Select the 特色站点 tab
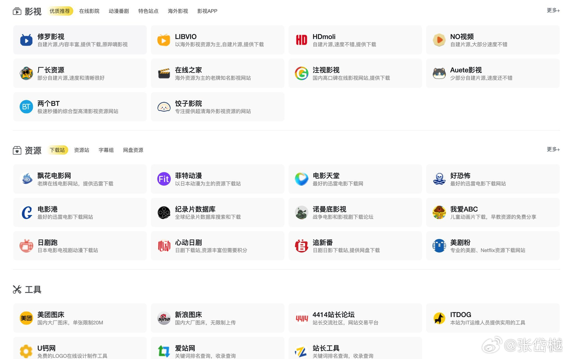Image resolution: width=567 pixels, height=359 pixels. coord(148,11)
